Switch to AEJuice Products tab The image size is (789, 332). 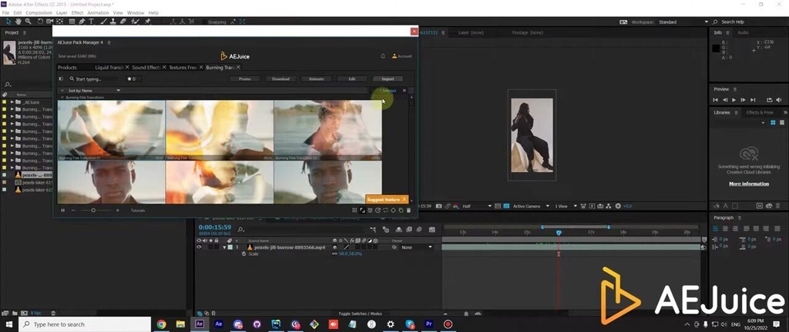tap(68, 67)
